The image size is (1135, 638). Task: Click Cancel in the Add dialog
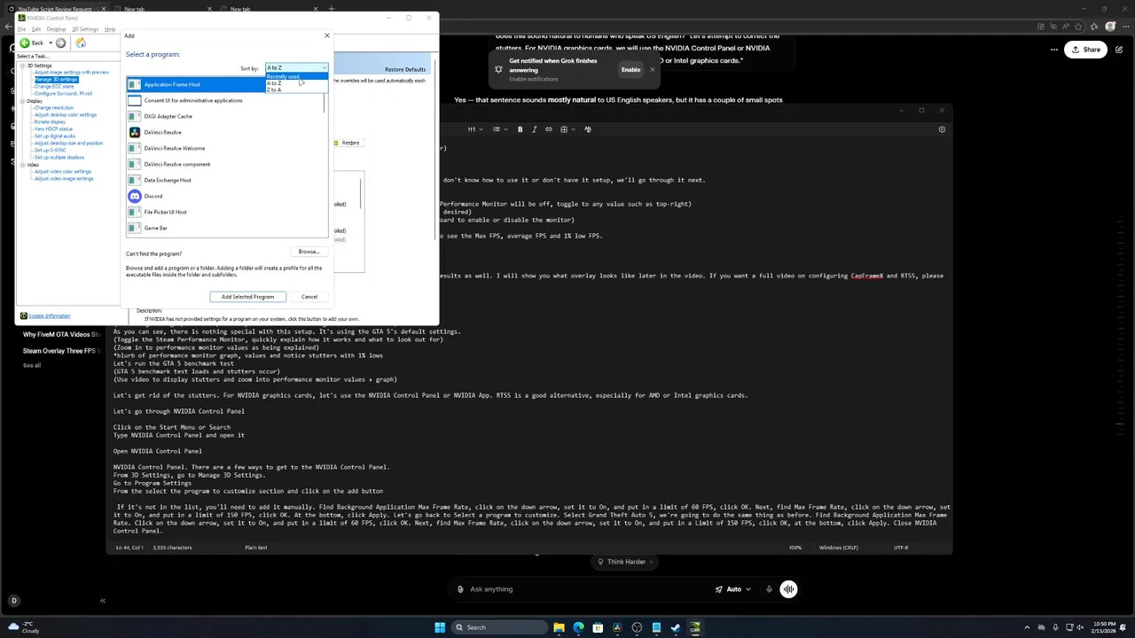click(x=309, y=297)
